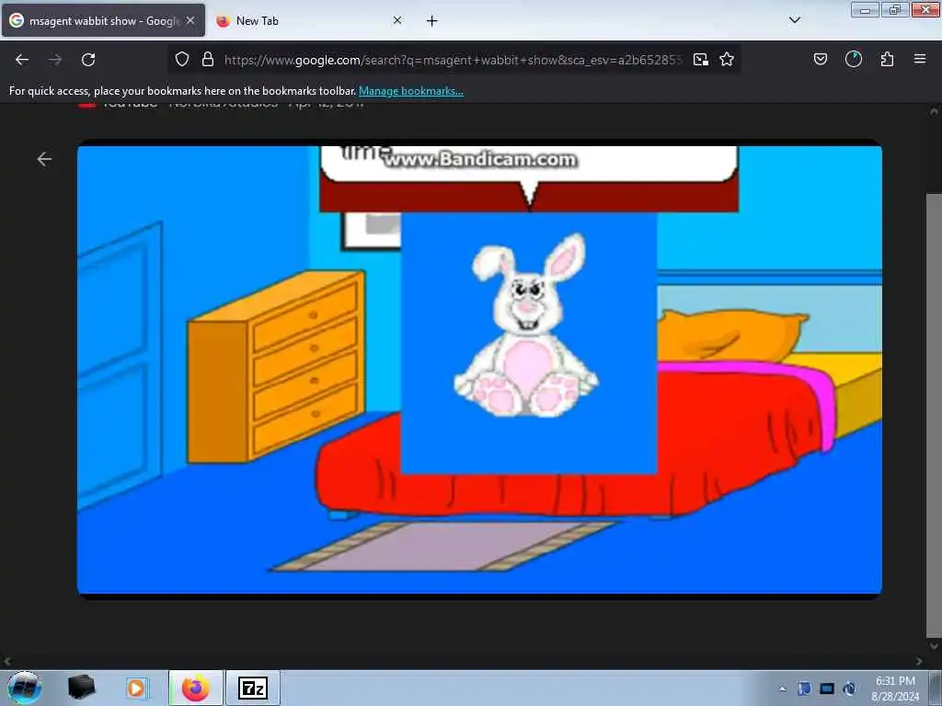The height and width of the screenshot is (706, 942).
Task: Minimize the Firefox window
Action: tap(865, 10)
